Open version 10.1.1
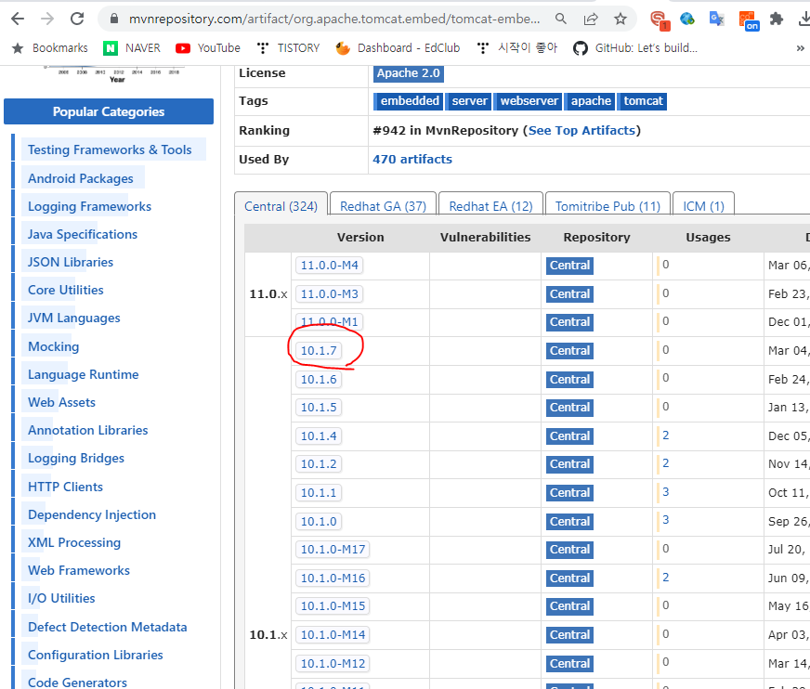 click(x=319, y=493)
